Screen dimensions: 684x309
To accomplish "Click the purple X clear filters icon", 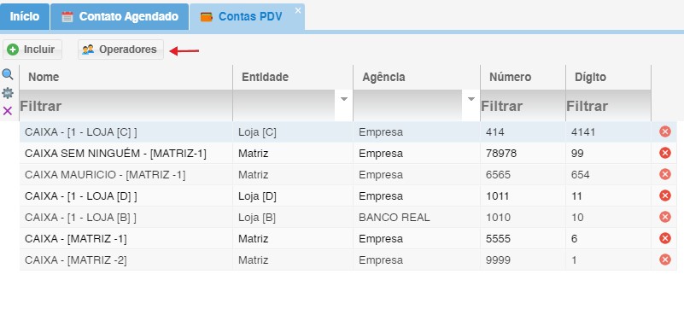I will tap(8, 111).
